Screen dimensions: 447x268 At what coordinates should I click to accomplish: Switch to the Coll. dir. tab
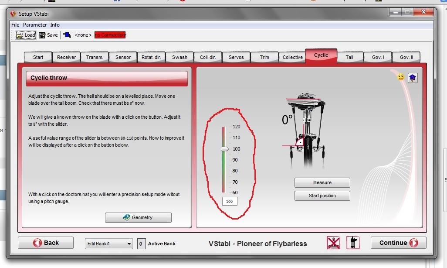coord(208,57)
